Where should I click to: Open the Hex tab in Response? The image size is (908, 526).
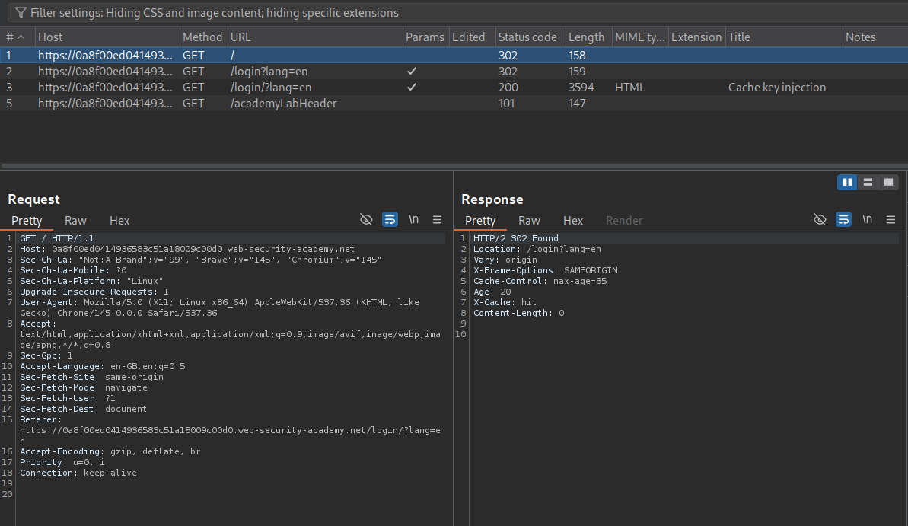(x=572, y=221)
